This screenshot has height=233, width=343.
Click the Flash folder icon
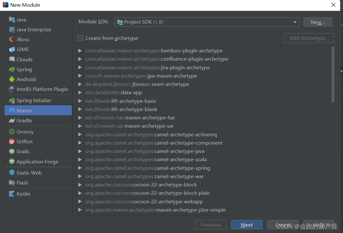click(12, 183)
